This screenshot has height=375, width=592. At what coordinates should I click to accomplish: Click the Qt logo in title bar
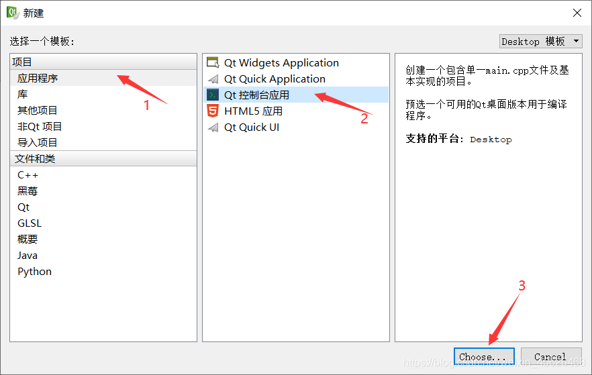click(13, 13)
